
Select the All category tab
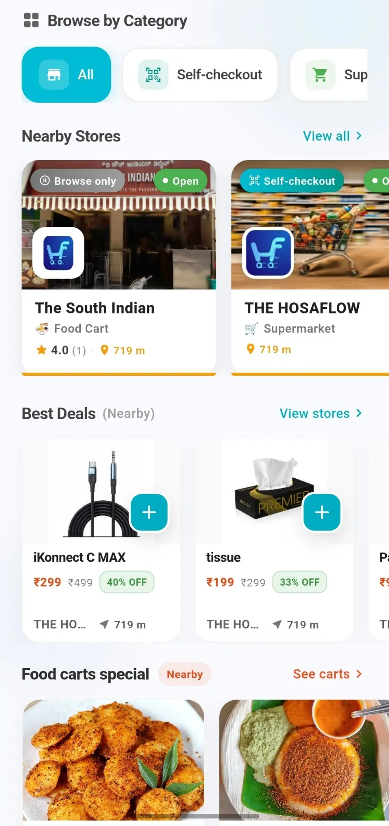pyautogui.click(x=66, y=74)
